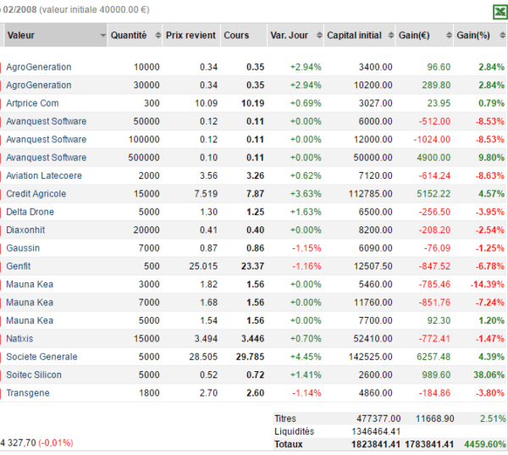Open Avanquest Software row with quantity 500000
Screen dimensions: 508x455
click(x=47, y=158)
